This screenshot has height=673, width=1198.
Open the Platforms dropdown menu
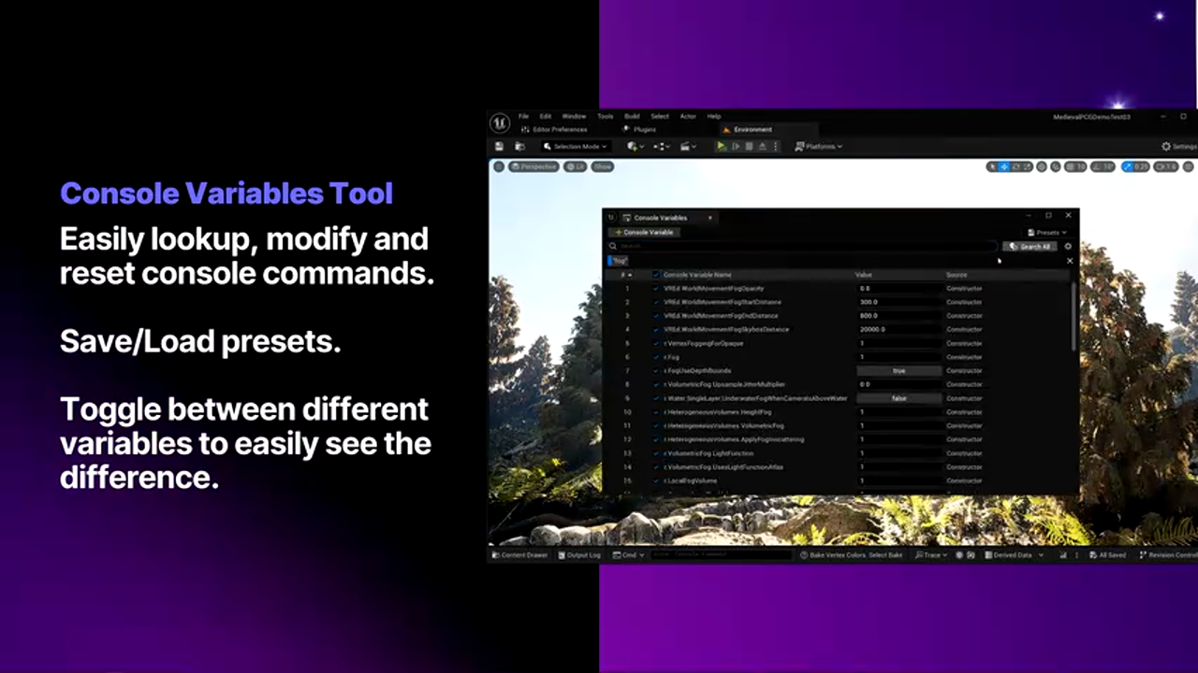[819, 147]
